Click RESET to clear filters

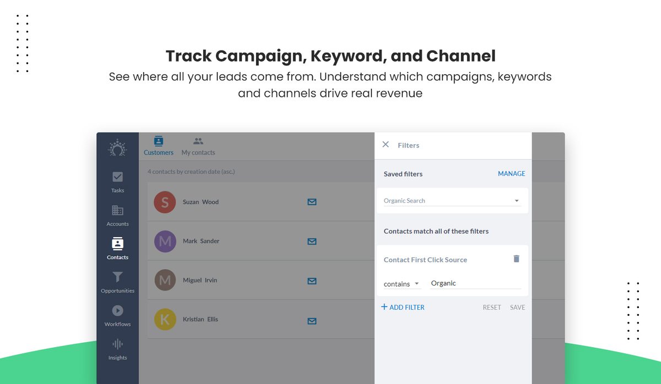click(492, 308)
